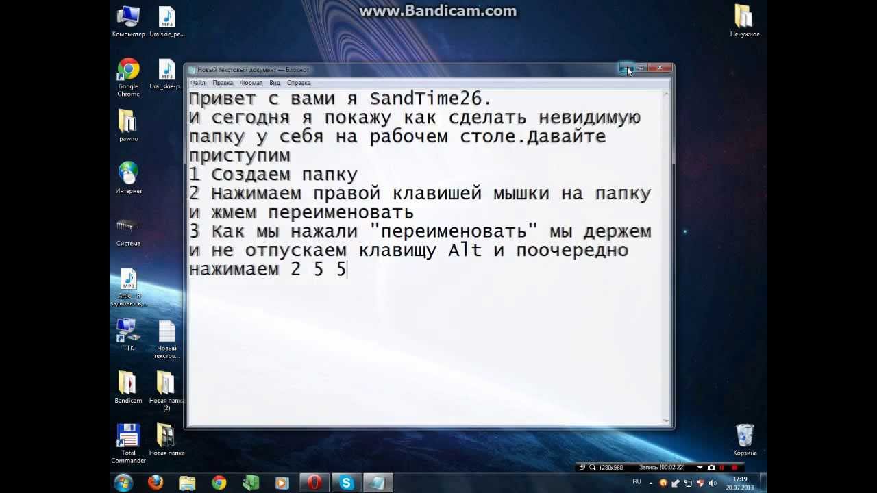Launch Firefox from the taskbar
877x493 pixels.
coord(156,483)
